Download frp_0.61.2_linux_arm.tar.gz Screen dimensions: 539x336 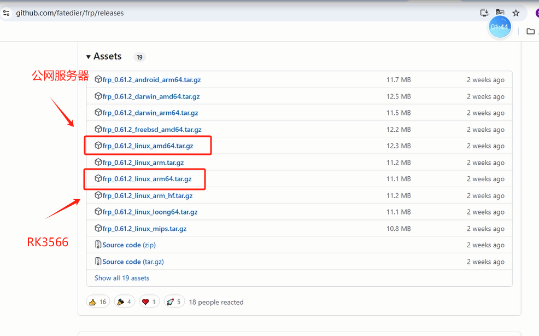[143, 163]
